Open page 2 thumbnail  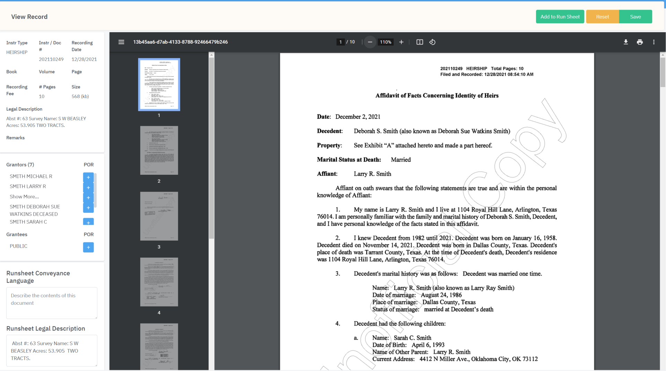pyautogui.click(x=159, y=150)
